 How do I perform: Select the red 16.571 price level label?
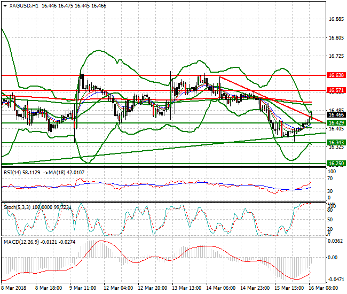(336, 90)
